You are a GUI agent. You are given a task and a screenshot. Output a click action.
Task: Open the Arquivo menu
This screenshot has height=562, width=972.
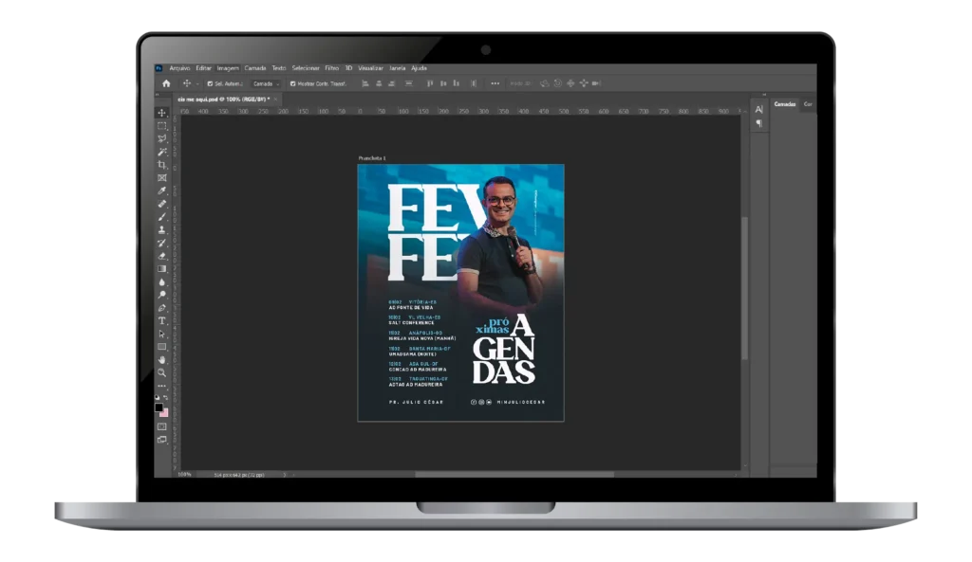(179, 68)
